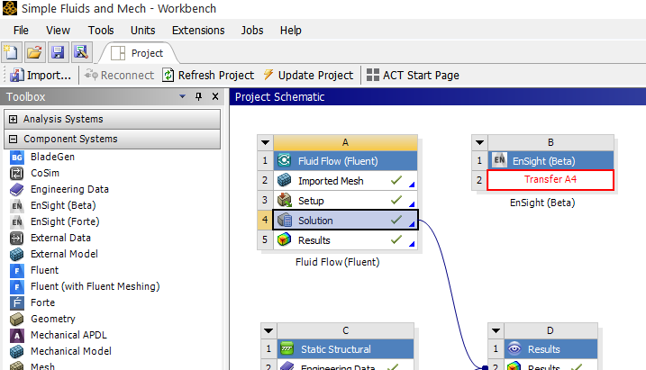Click the Save As icon
The height and width of the screenshot is (370, 646).
click(x=81, y=52)
